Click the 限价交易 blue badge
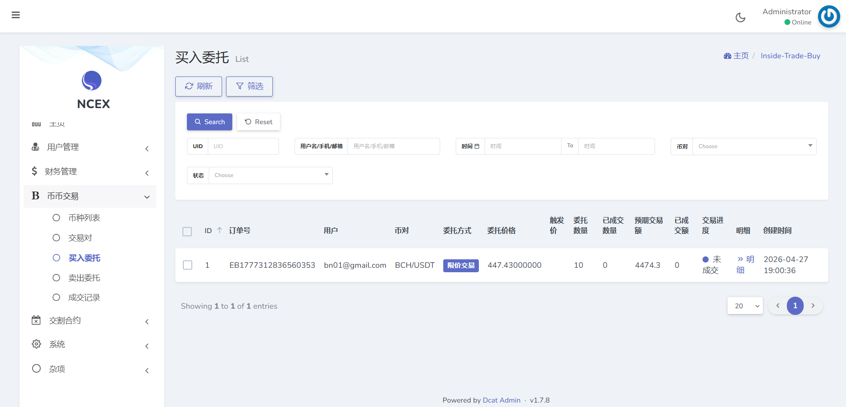 461,266
